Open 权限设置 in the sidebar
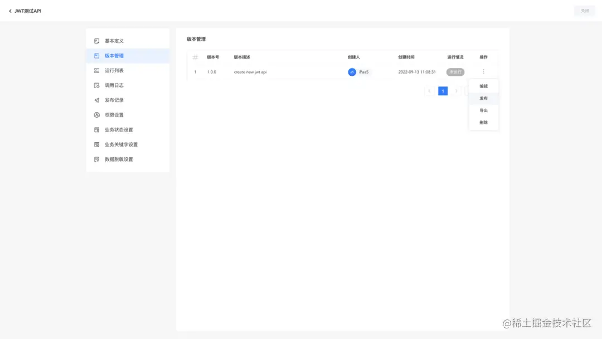The image size is (602, 339). pyautogui.click(x=128, y=115)
